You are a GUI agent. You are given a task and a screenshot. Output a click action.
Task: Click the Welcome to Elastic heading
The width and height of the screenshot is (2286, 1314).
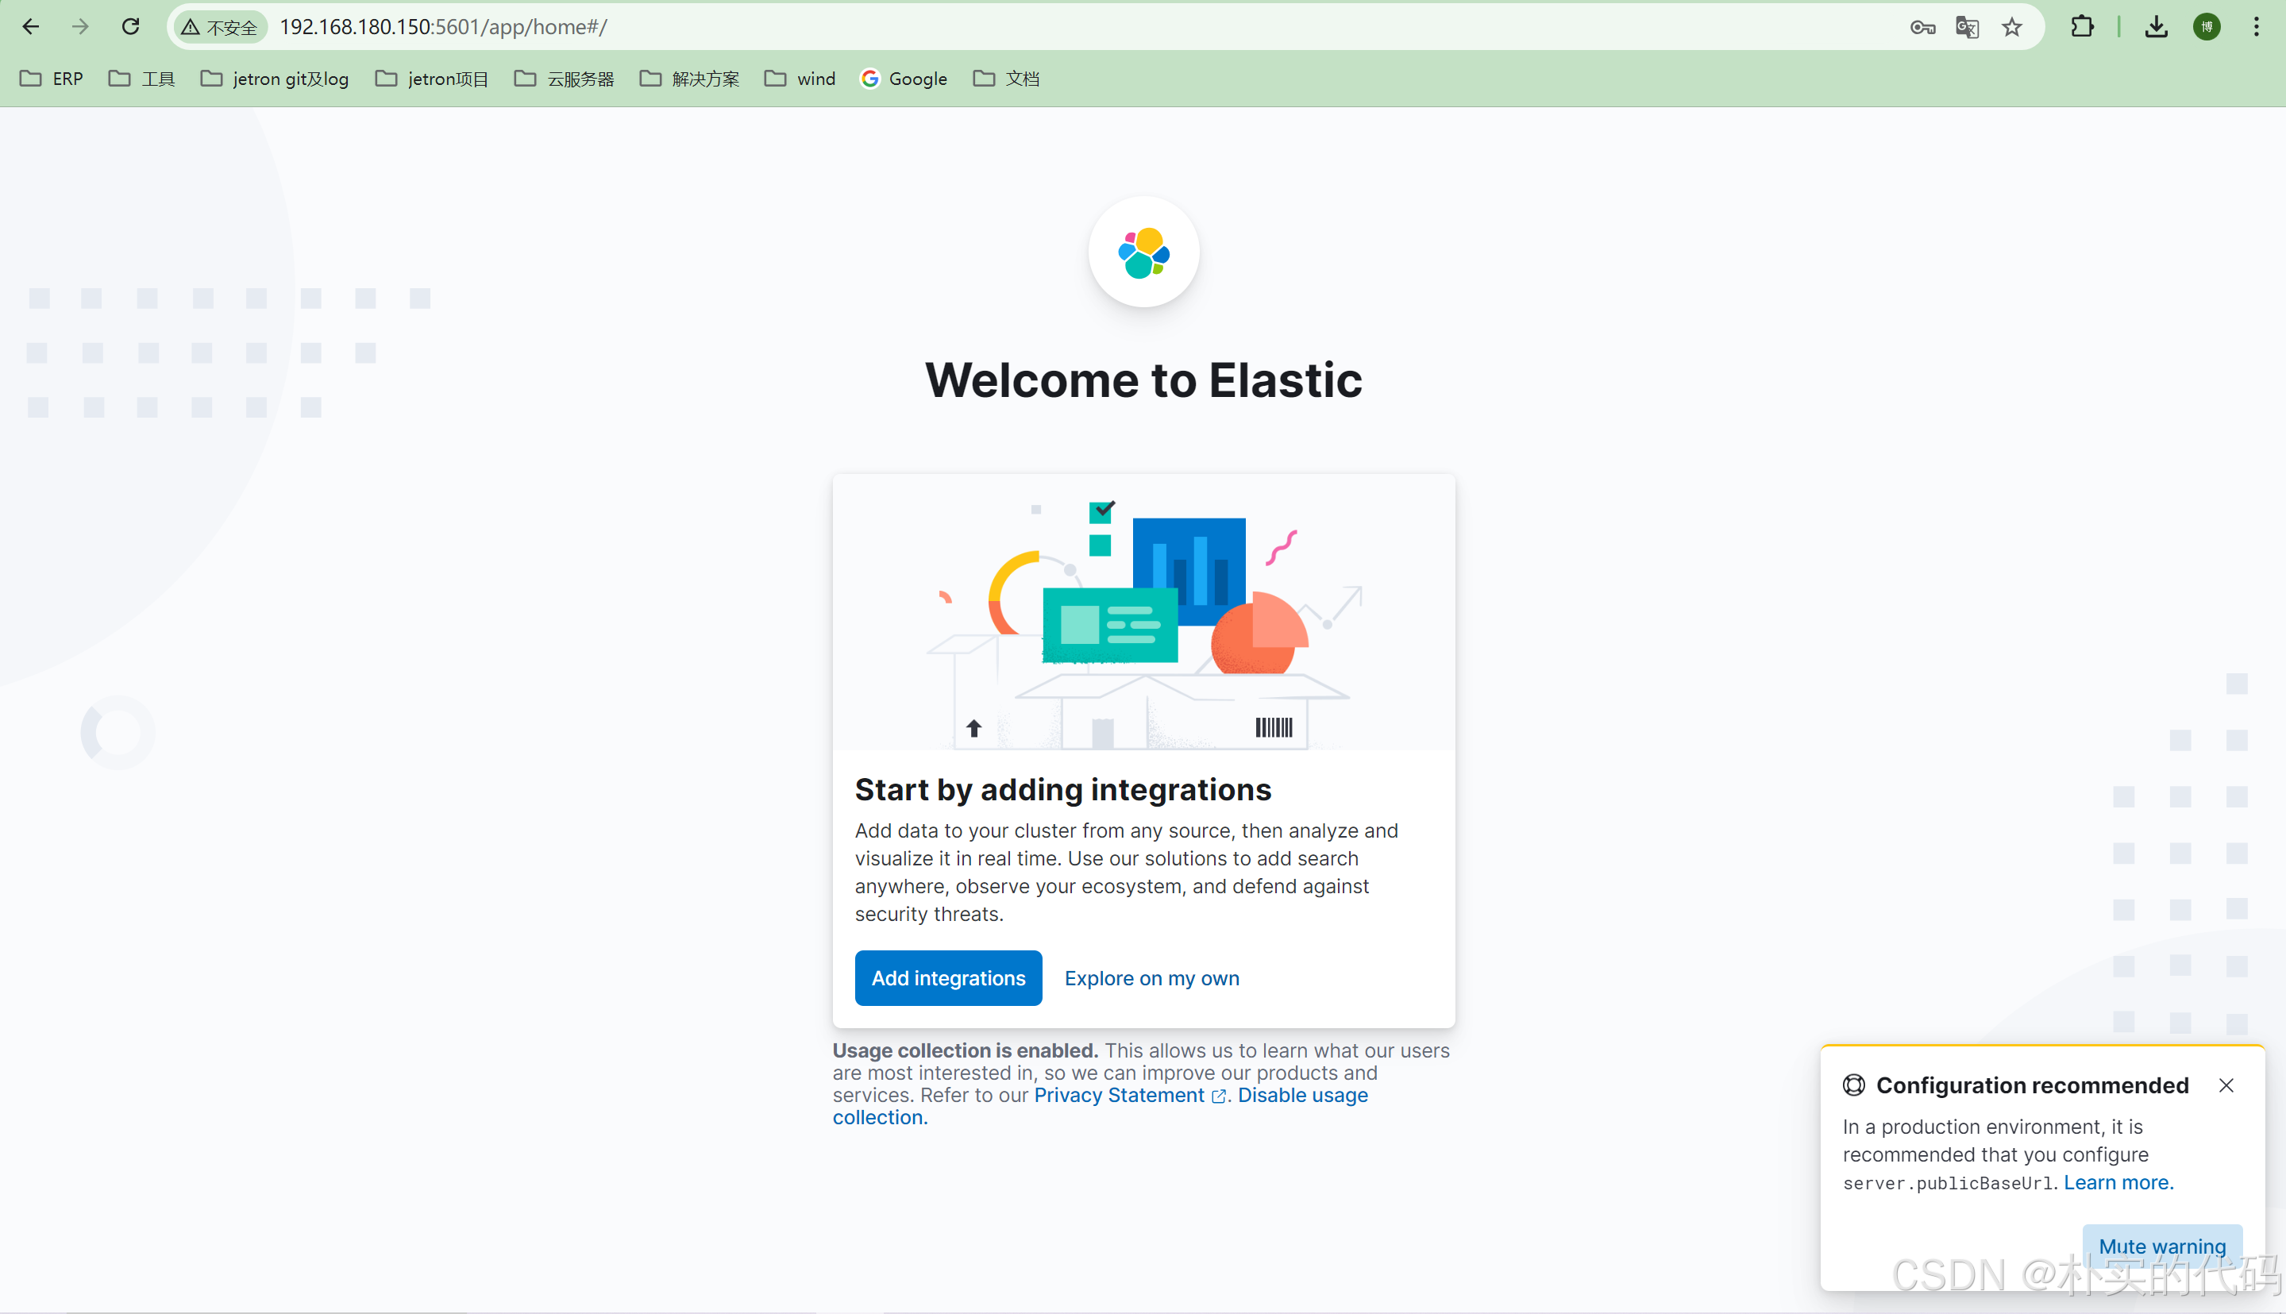click(1143, 380)
